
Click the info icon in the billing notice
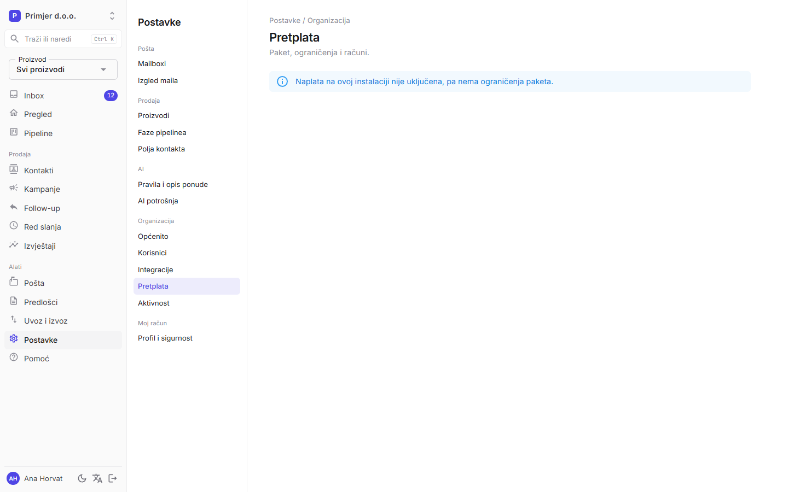(x=282, y=81)
